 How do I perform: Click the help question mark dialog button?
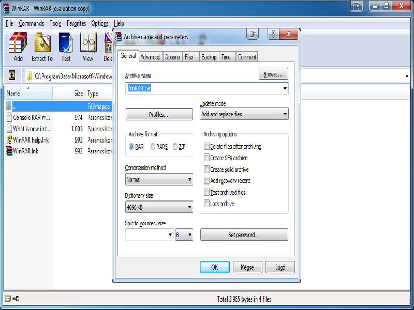(273, 34)
